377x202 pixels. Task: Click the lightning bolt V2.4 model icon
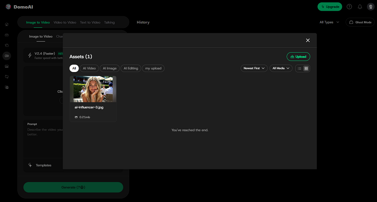click(x=30, y=55)
